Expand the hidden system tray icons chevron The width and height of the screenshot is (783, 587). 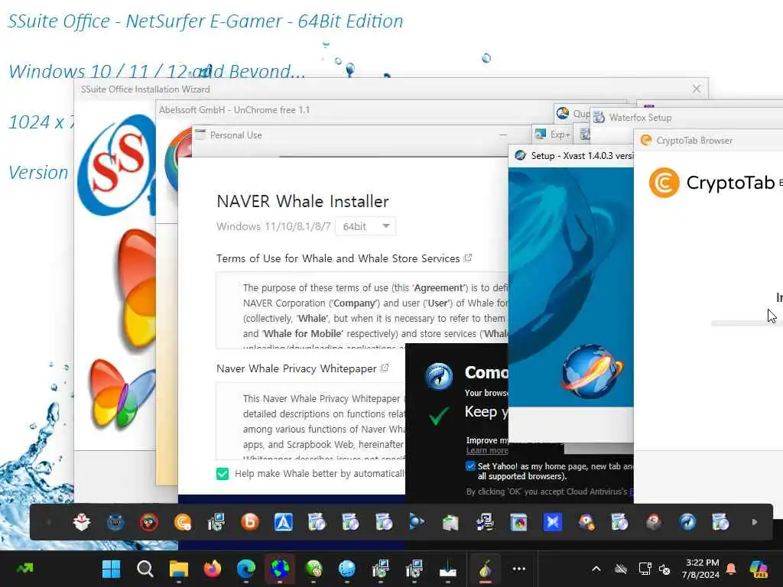[596, 569]
